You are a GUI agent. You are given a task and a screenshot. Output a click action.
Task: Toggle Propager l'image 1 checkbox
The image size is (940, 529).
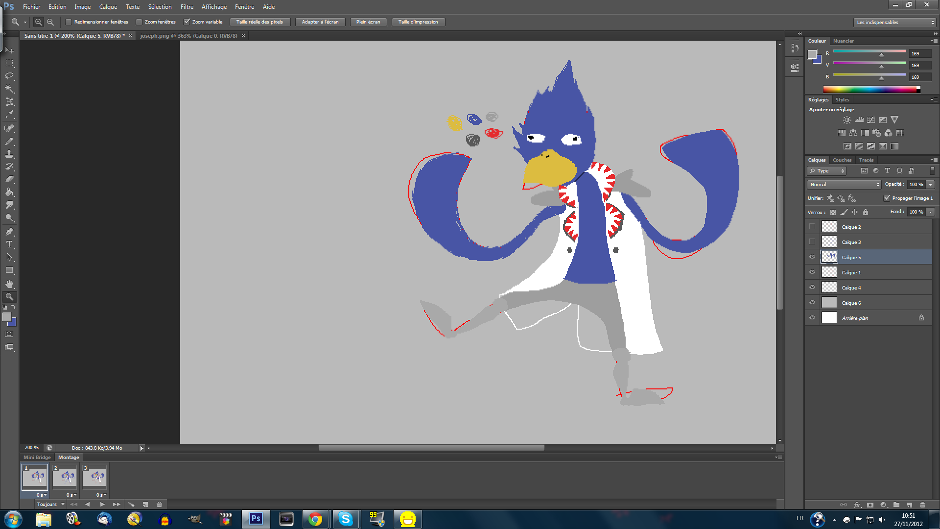coord(887,198)
